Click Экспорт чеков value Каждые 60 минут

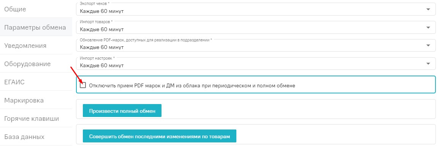click(102, 11)
